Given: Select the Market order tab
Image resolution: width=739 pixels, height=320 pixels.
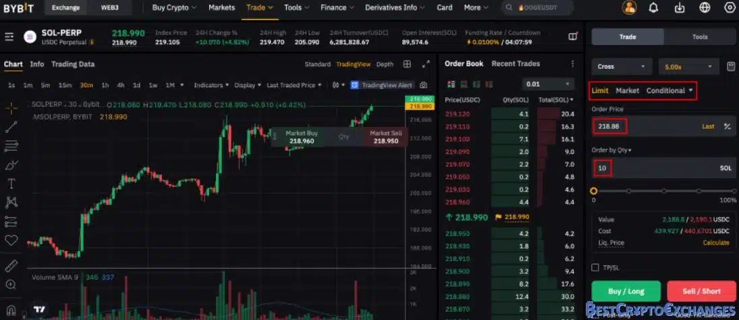Looking at the screenshot, I should [x=627, y=90].
